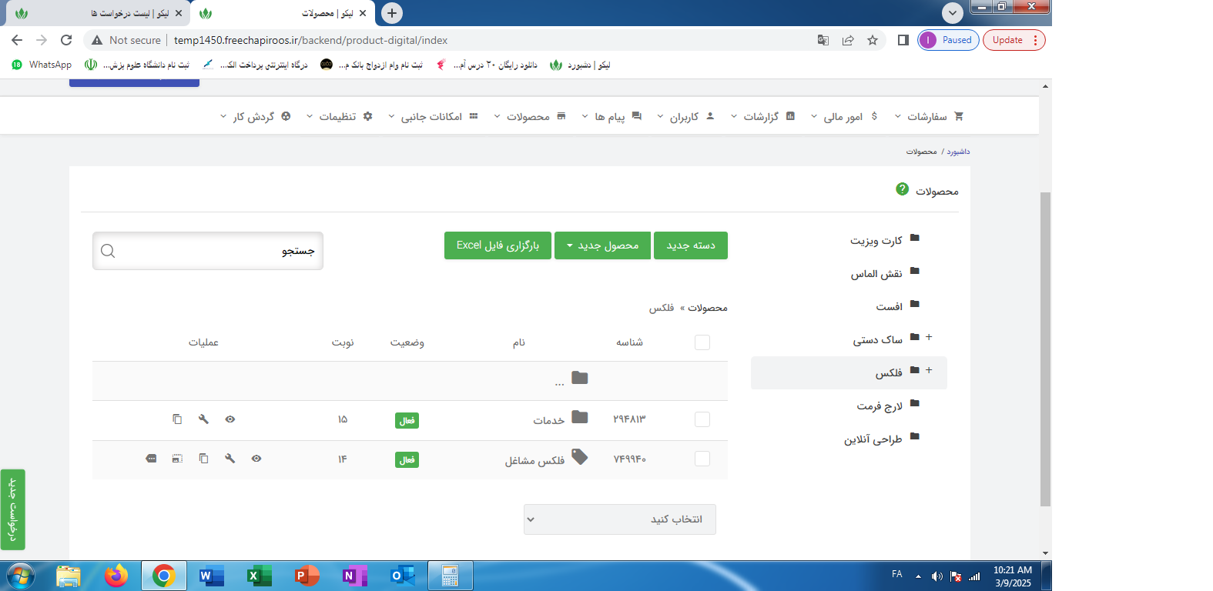This screenshot has height=591, width=1213.
Task: Select the نقش الماس category
Action: (876, 274)
